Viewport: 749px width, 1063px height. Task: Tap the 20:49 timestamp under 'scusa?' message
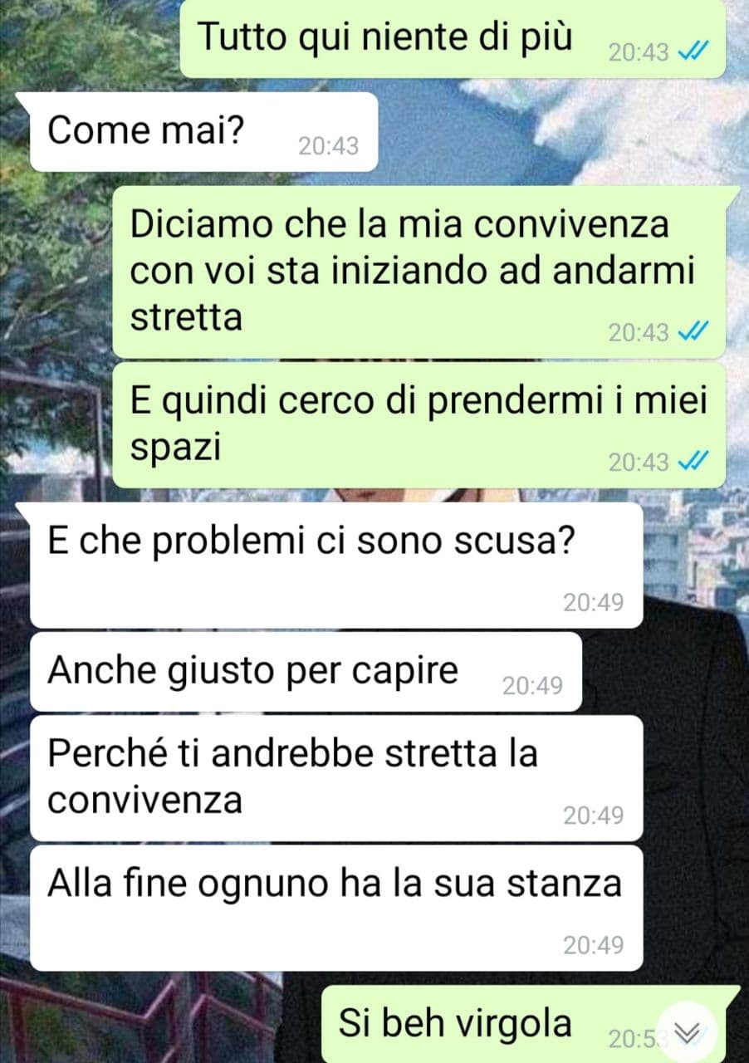pos(593,602)
